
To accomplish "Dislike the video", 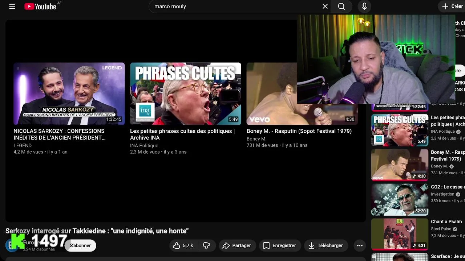I will pos(206,245).
